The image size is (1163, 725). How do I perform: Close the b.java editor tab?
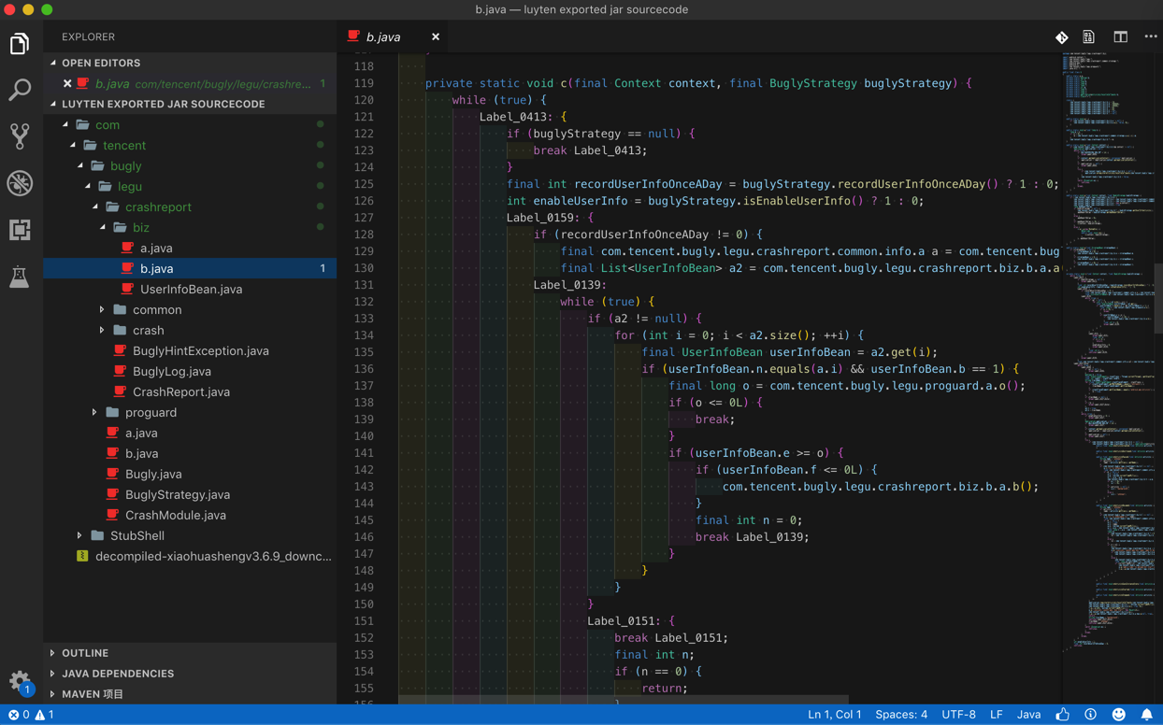click(x=436, y=37)
